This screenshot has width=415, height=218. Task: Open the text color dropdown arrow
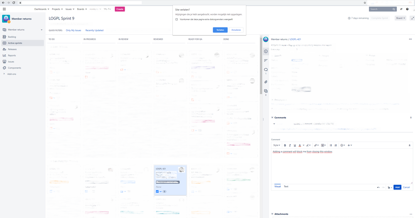[303, 145]
